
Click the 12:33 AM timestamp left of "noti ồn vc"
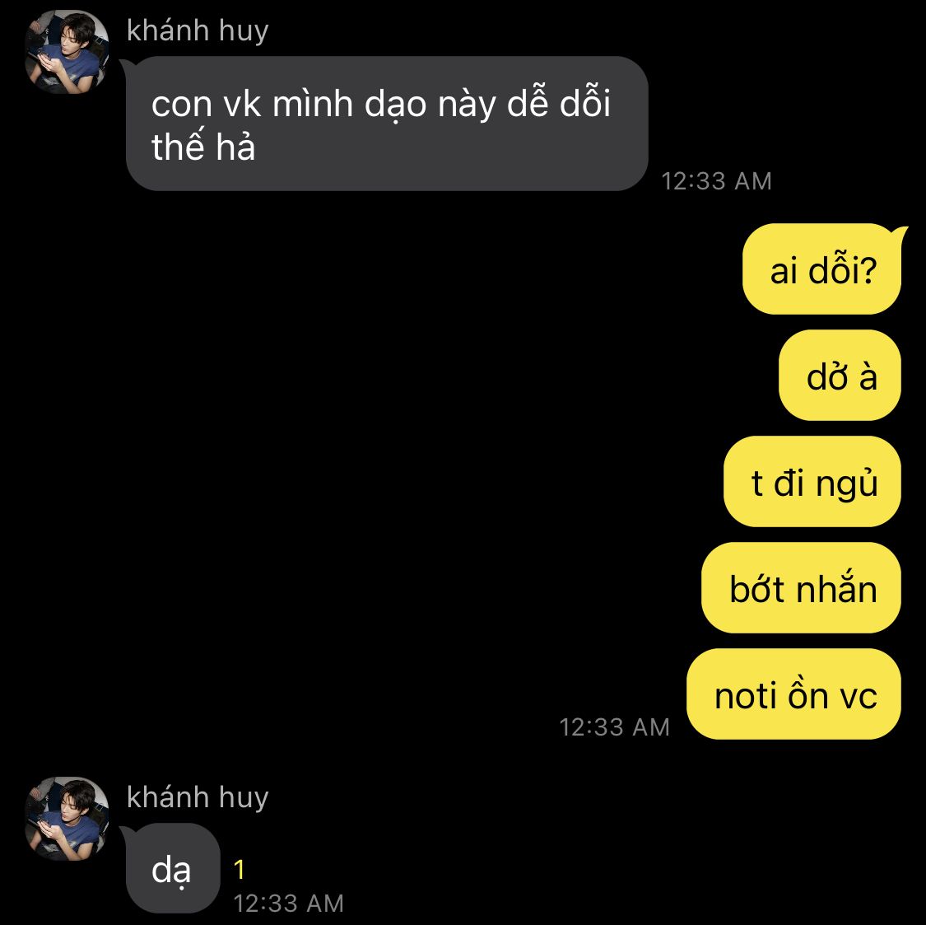[x=614, y=727]
